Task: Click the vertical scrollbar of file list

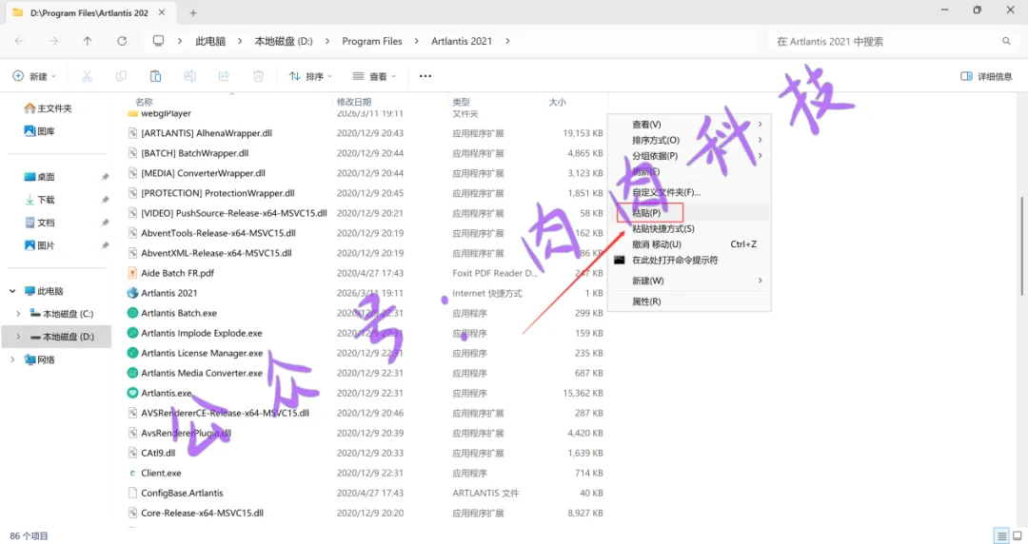Action: pyautogui.click(x=1021, y=245)
